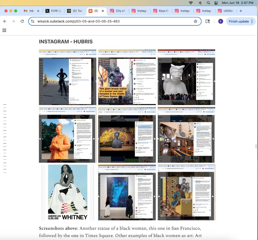Reload the current Substack page

click(x=22, y=21)
